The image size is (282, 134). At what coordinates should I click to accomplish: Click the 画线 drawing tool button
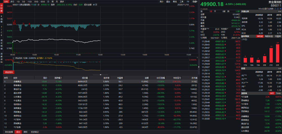click(175, 2)
